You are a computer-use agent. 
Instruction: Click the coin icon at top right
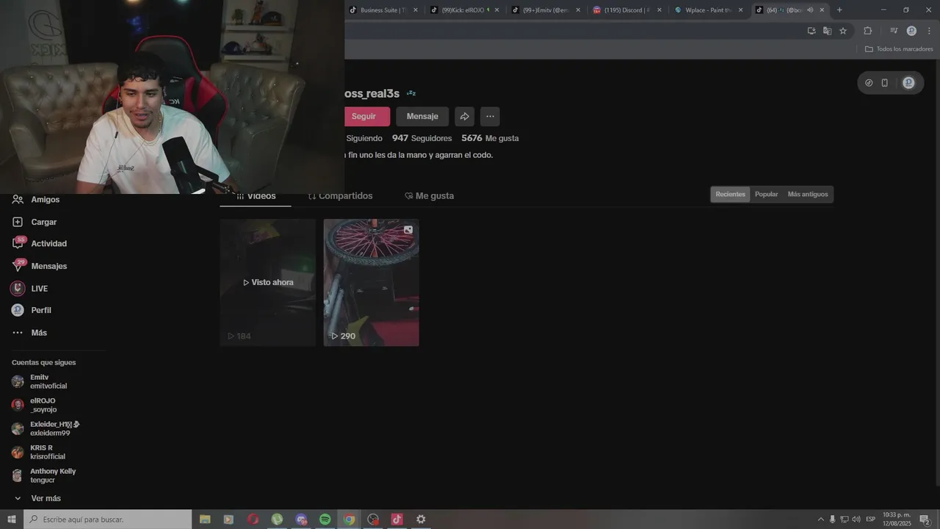(x=869, y=83)
